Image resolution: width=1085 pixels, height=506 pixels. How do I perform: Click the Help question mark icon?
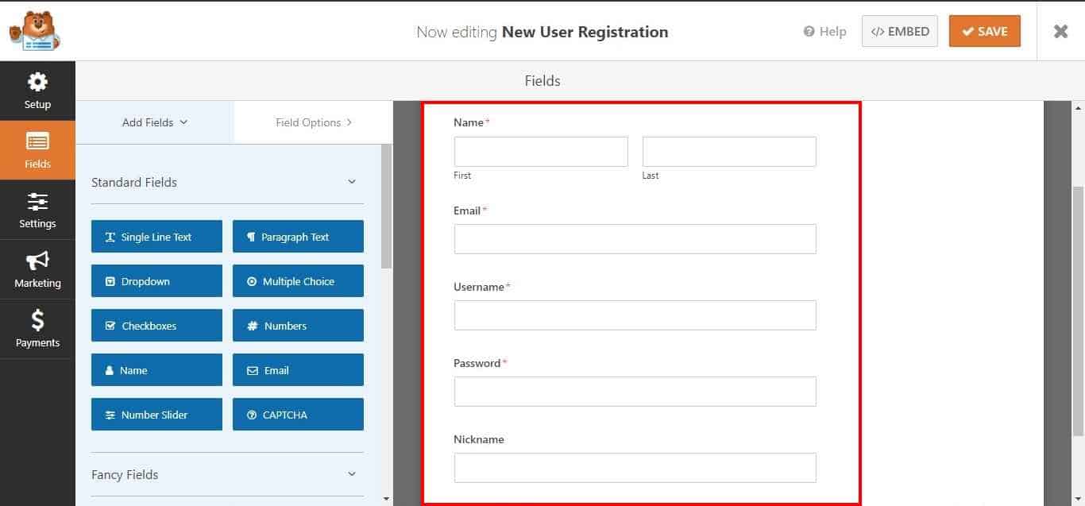click(x=809, y=32)
